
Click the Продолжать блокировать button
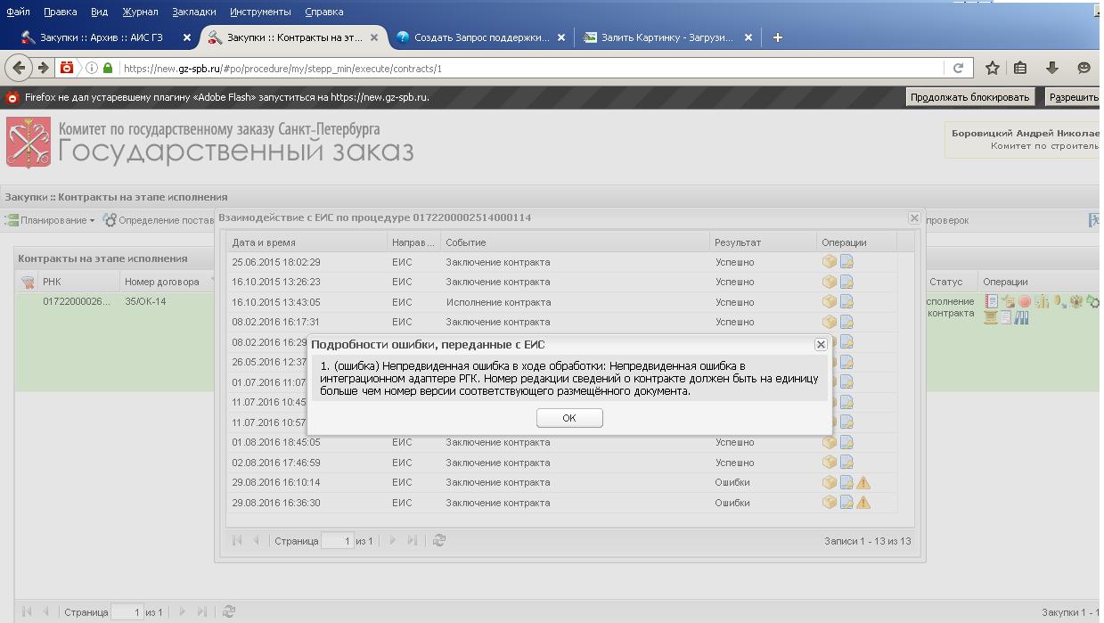[969, 97]
